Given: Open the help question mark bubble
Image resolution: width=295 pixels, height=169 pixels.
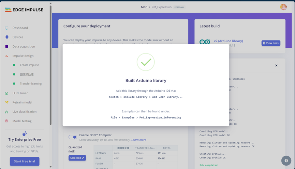Looking at the screenshot, I should coord(286,161).
